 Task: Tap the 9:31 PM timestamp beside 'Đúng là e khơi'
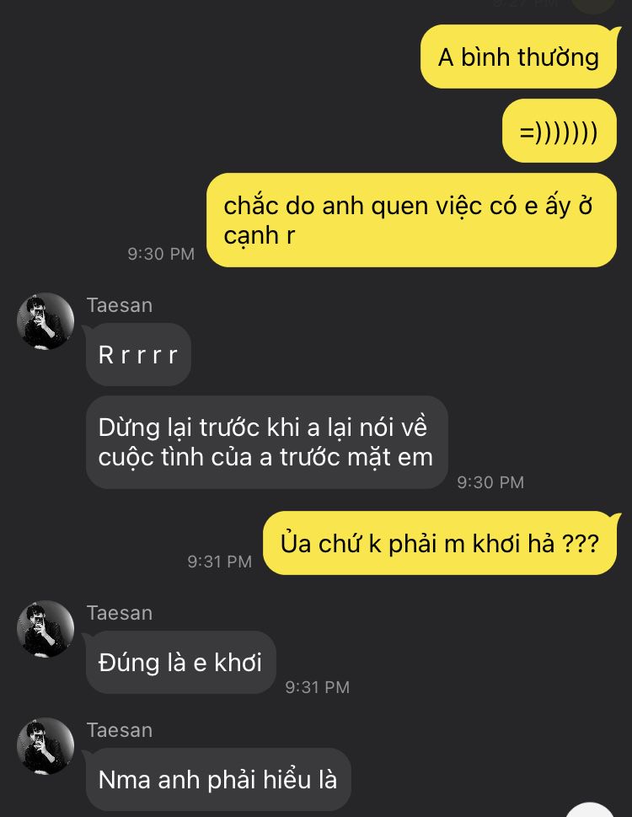click(x=317, y=687)
